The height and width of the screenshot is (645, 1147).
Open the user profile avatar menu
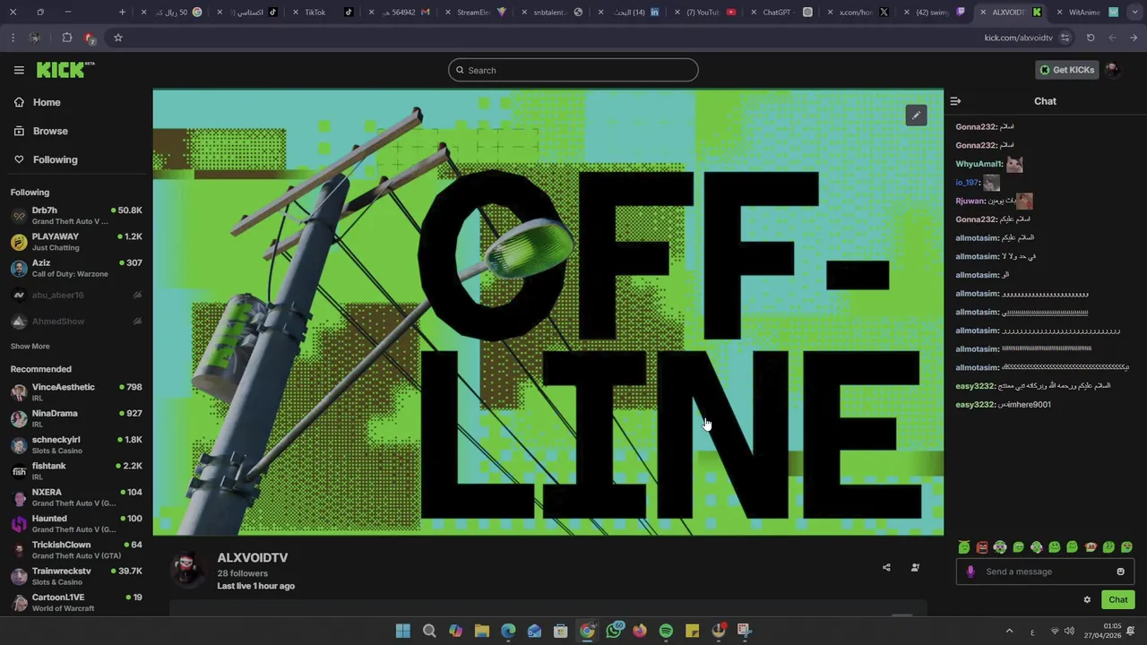[x=1113, y=70]
